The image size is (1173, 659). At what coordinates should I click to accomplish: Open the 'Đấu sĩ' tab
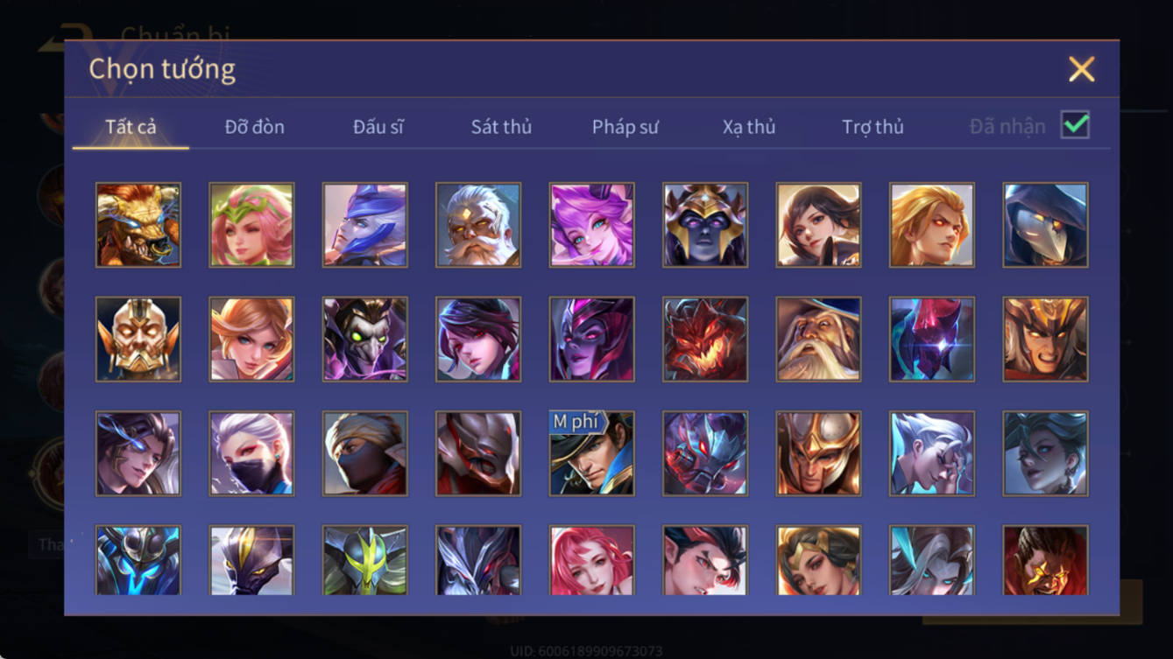[378, 127]
